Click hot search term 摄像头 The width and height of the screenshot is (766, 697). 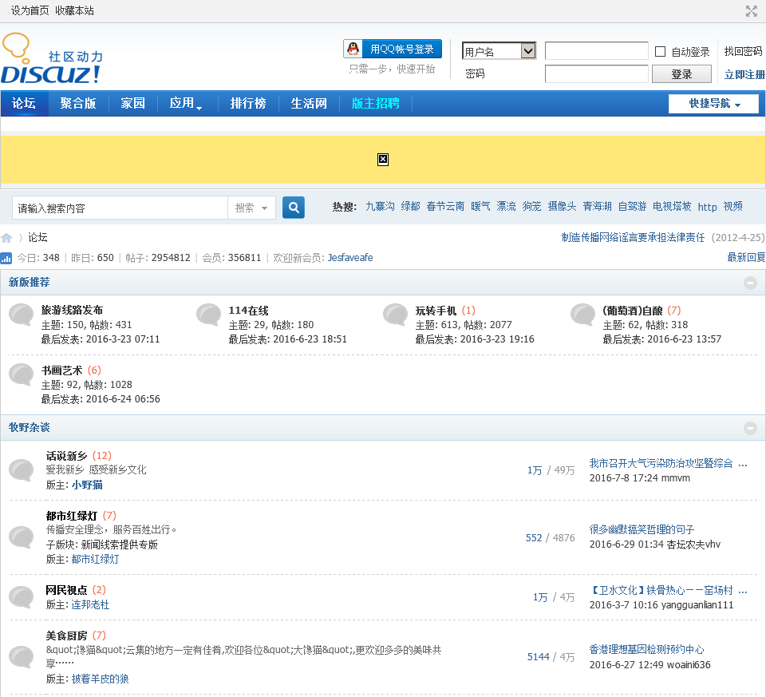(x=562, y=206)
